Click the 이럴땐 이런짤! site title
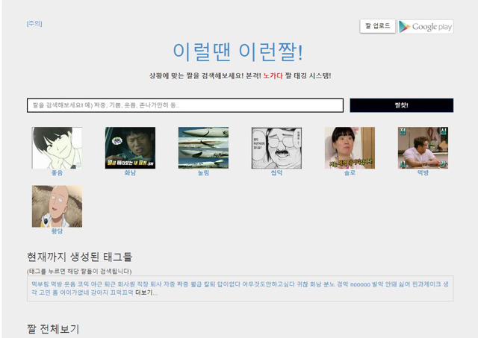The image size is (478, 338). point(238,51)
